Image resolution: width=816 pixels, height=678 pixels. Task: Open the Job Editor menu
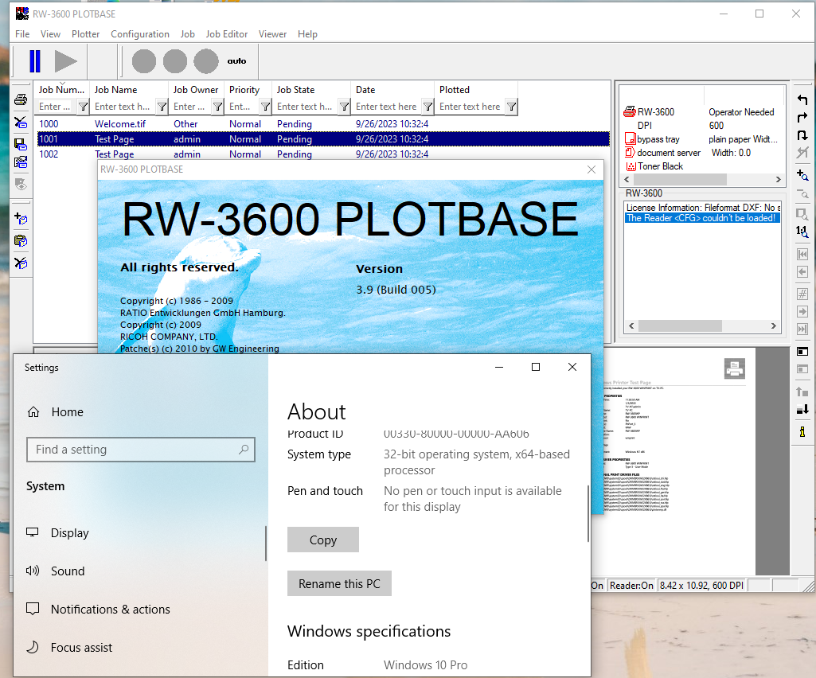(227, 34)
